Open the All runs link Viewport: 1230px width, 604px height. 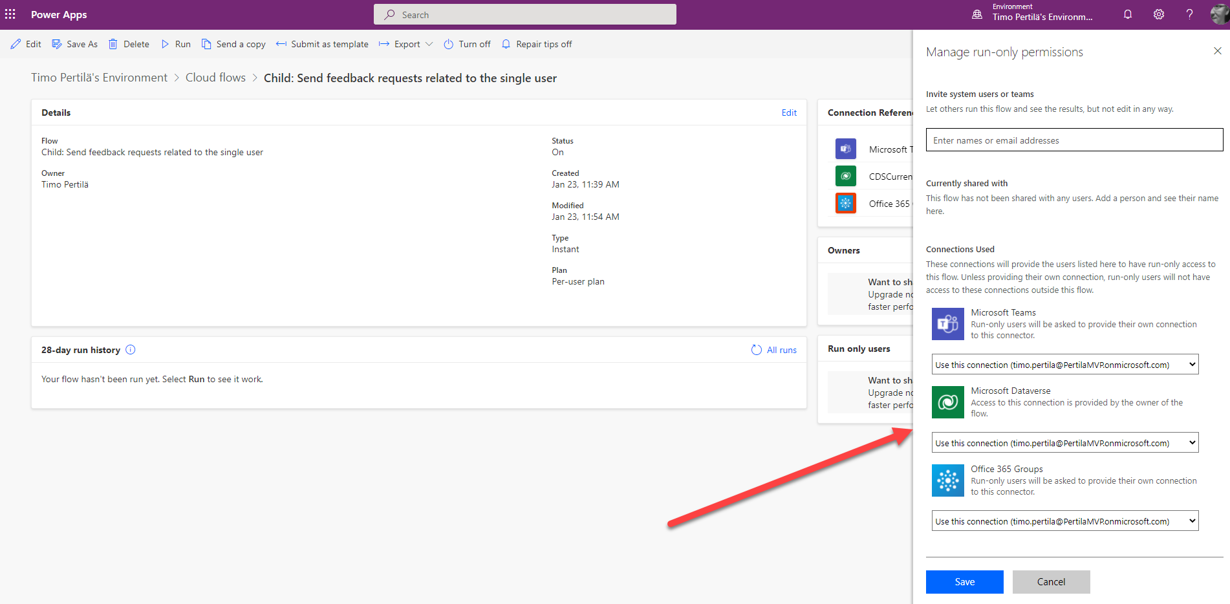(774, 350)
